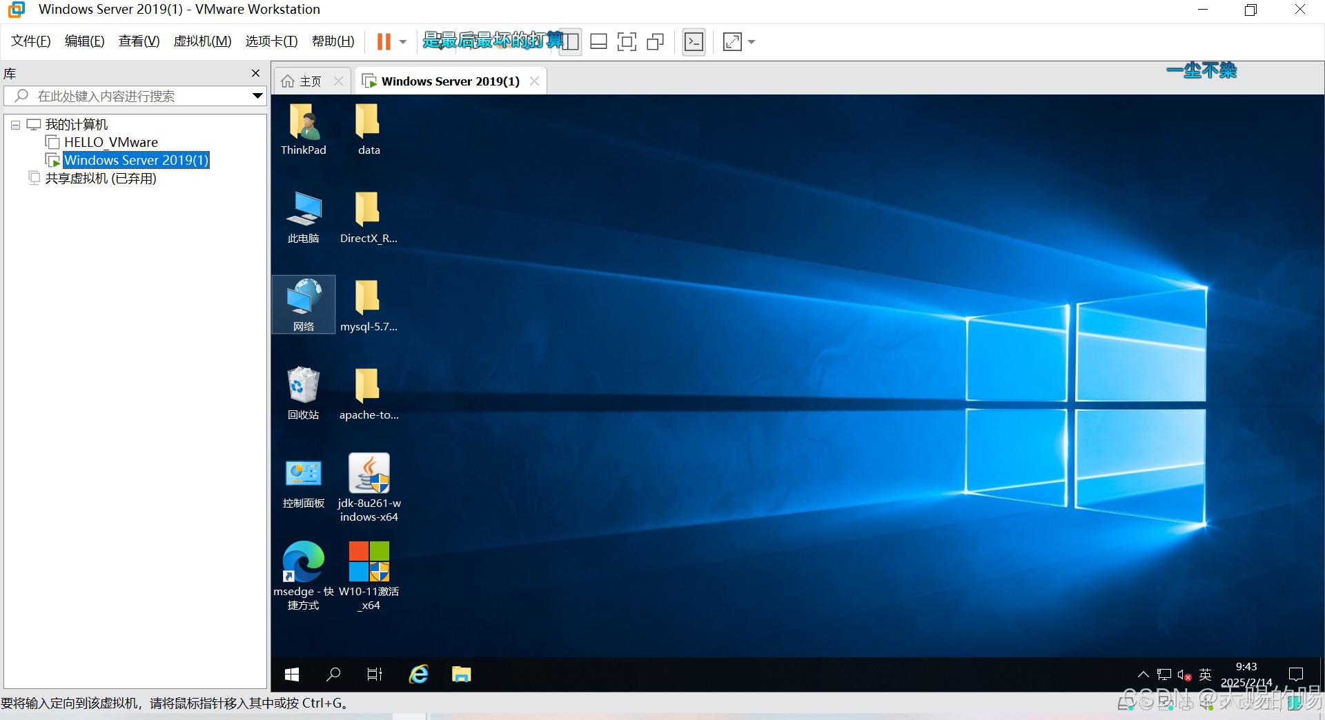The height and width of the screenshot is (720, 1325).
Task: Click the muted volume tray icon
Action: click(1185, 674)
